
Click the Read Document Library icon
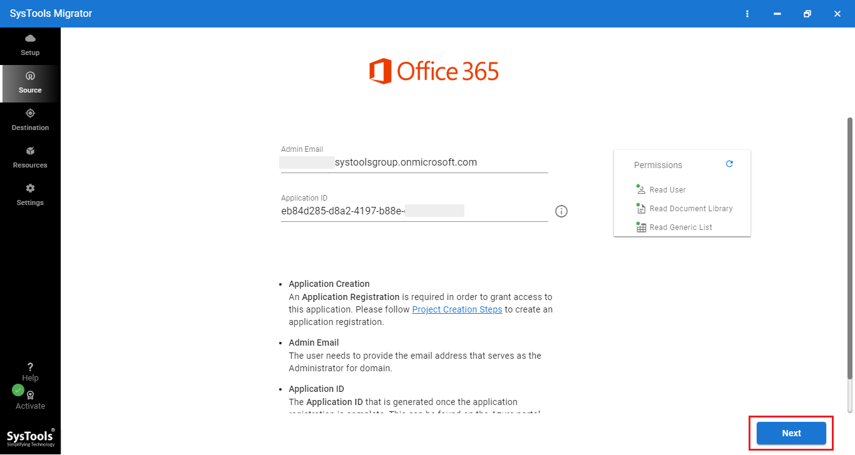[x=641, y=208]
